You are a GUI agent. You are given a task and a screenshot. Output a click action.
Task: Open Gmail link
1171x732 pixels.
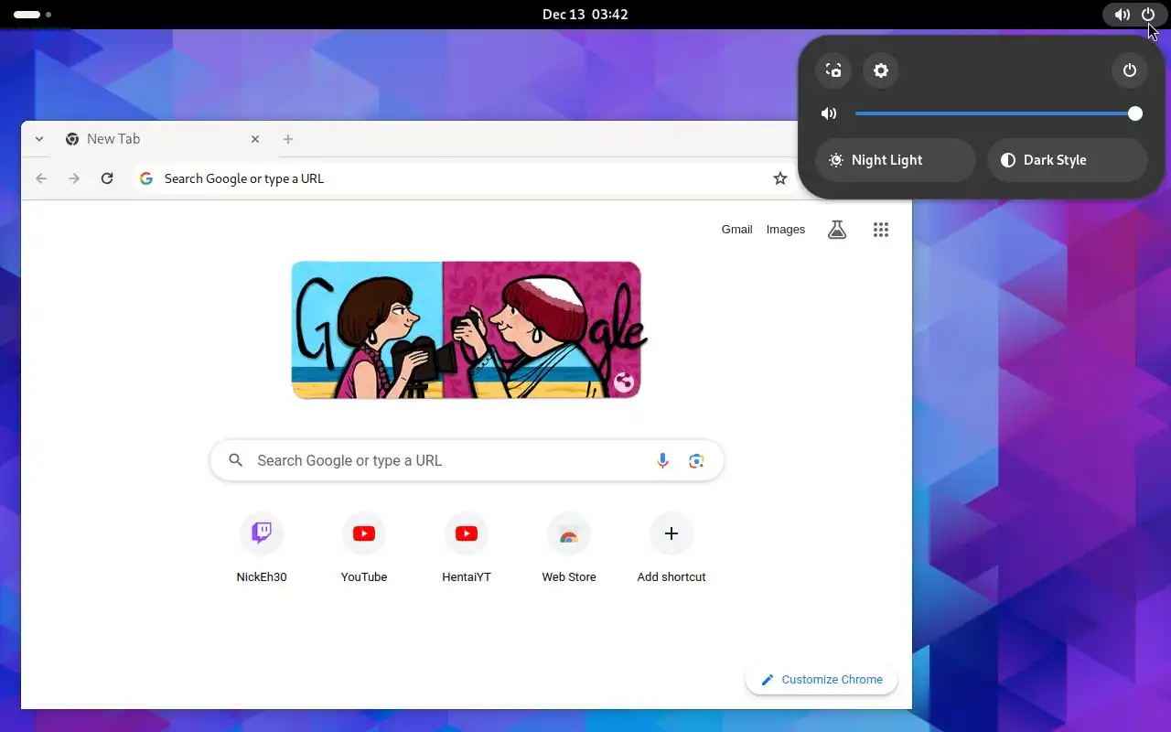[x=737, y=230]
